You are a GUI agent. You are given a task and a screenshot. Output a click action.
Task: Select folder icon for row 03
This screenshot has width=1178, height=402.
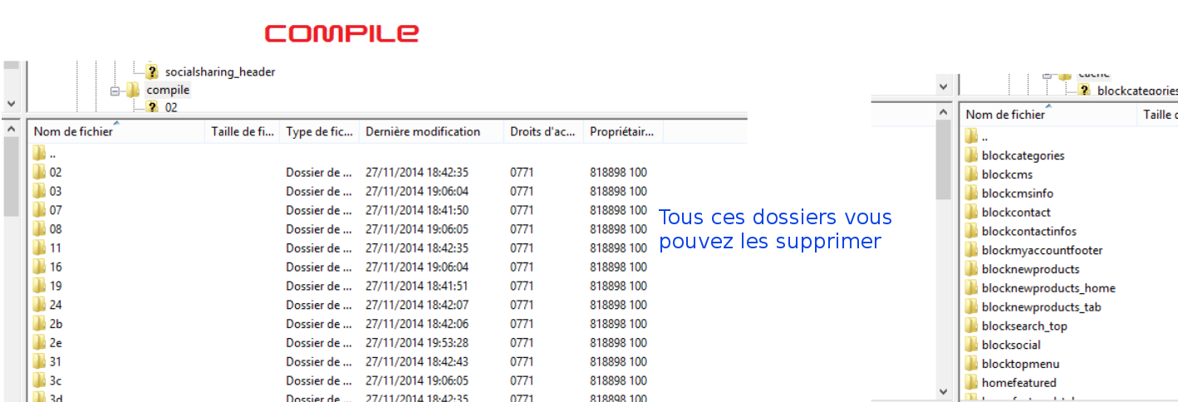39,191
